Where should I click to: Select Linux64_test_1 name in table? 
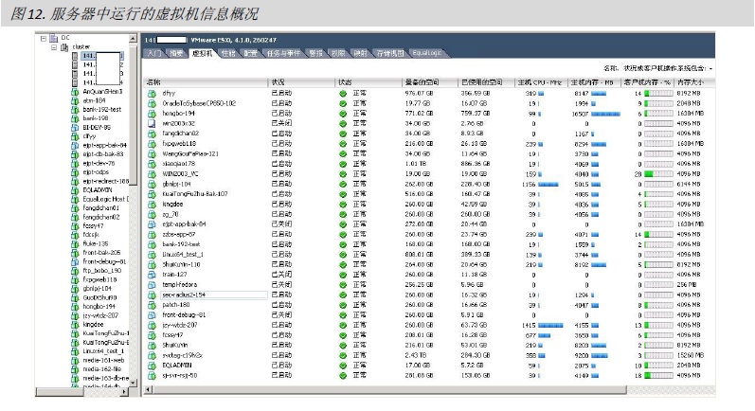[183, 254]
